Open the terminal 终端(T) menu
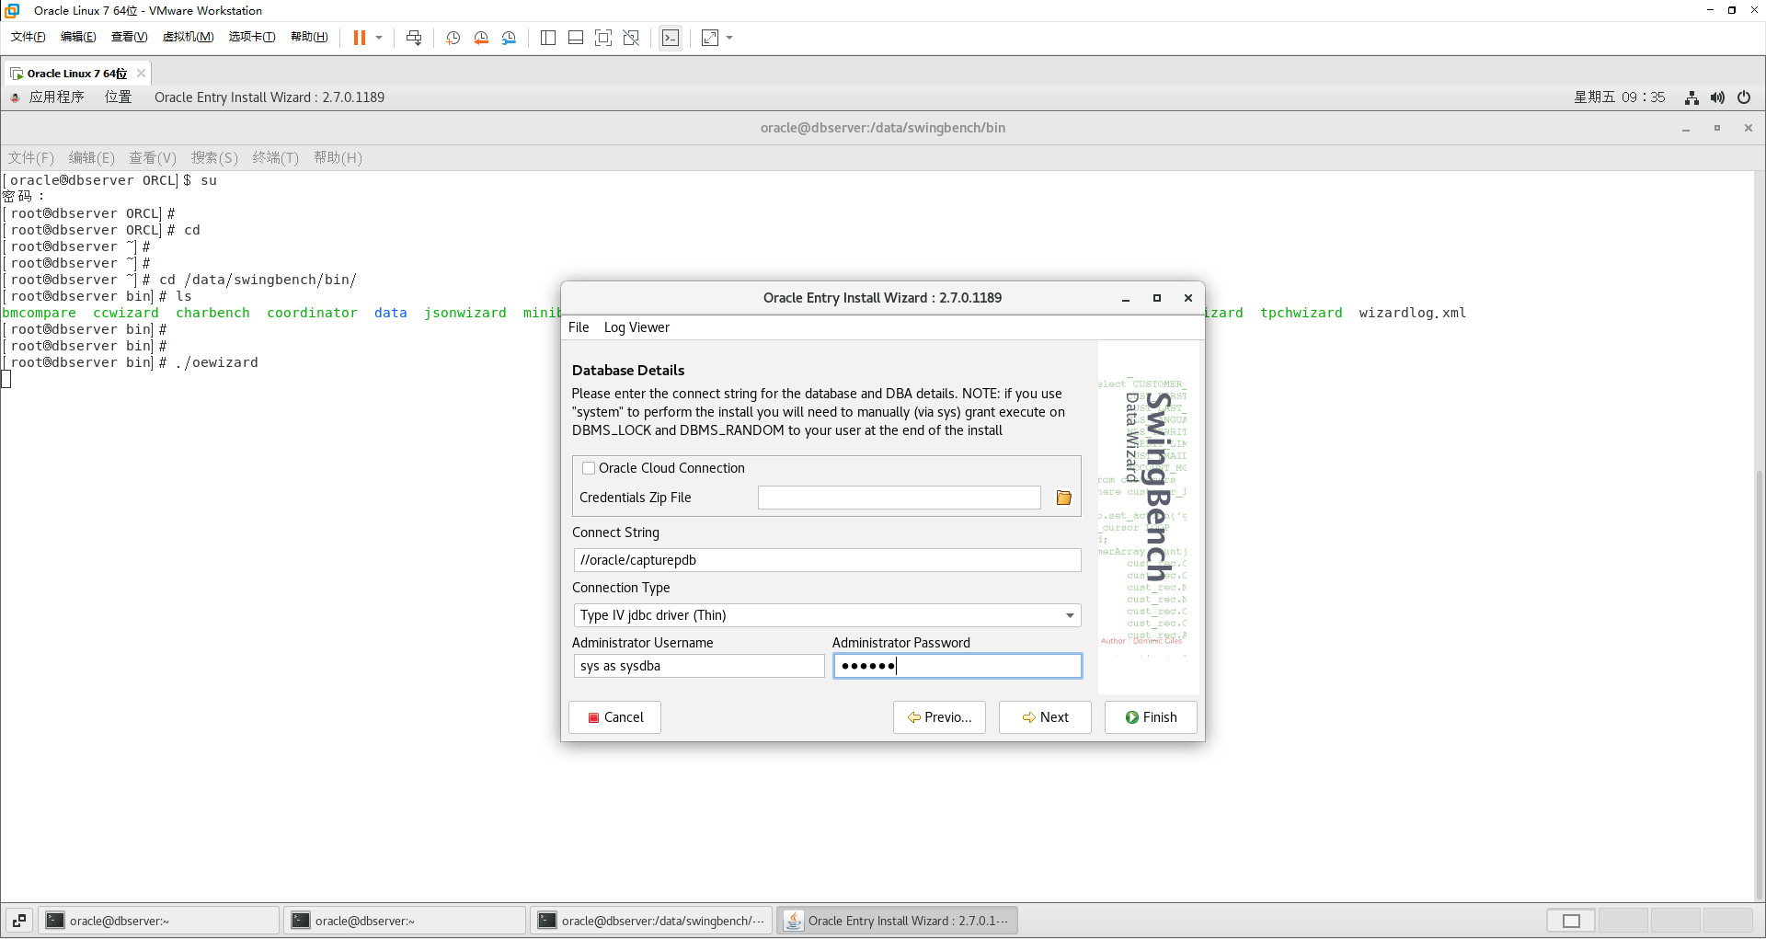The height and width of the screenshot is (939, 1766). [x=276, y=158]
